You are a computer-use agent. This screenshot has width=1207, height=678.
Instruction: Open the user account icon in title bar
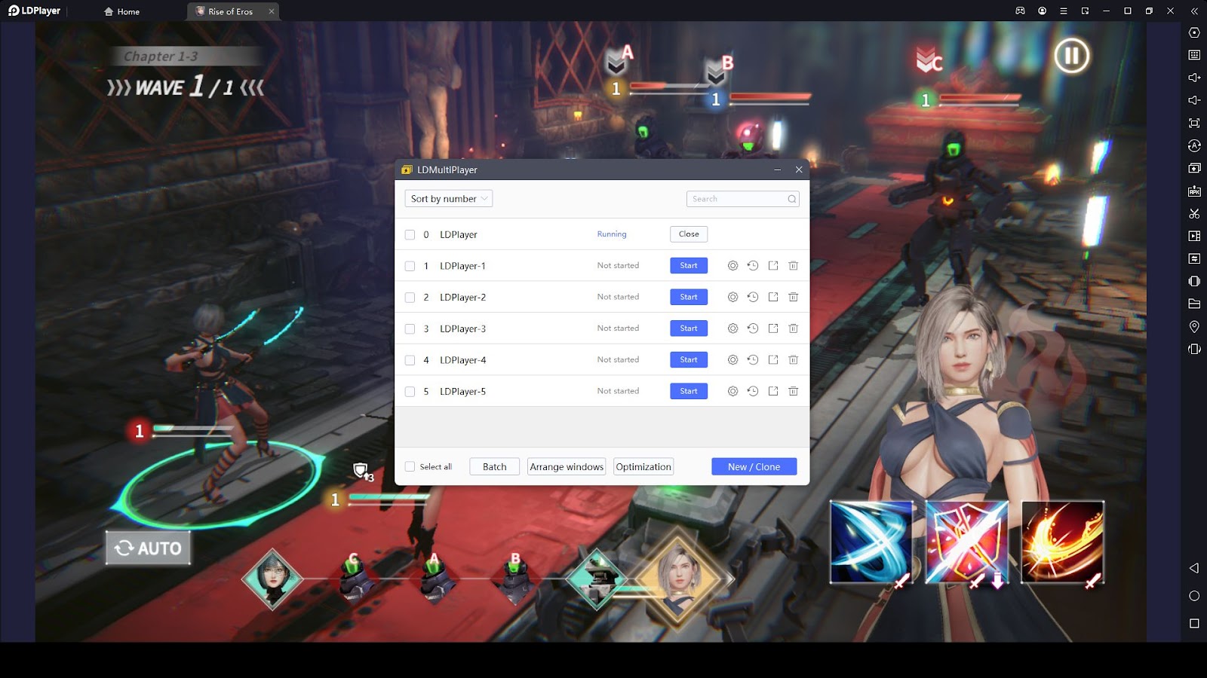pyautogui.click(x=1042, y=11)
